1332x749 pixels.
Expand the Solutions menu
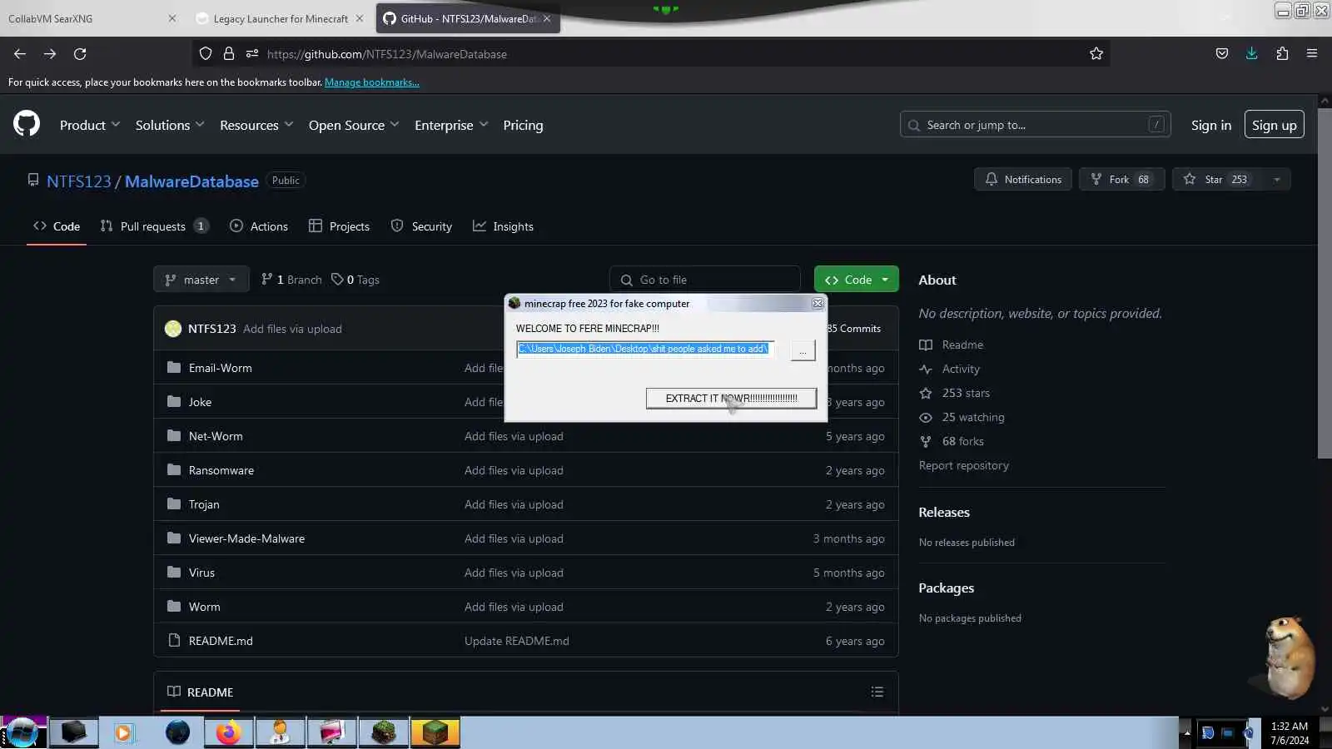click(x=170, y=125)
